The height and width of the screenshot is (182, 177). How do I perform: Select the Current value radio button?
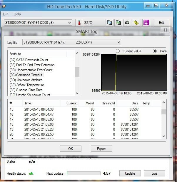(x=118, y=51)
